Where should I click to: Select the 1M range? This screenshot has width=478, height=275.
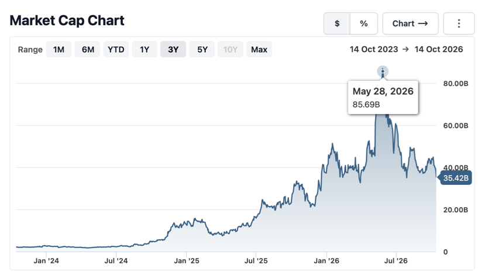pyautogui.click(x=59, y=49)
